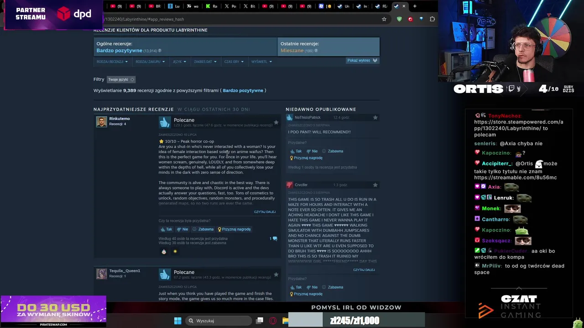Open Tequila_Queen1's profile avatar
The width and height of the screenshot is (584, 328).
(x=101, y=273)
